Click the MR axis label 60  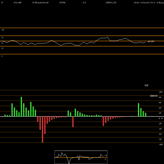coord(160,103)
